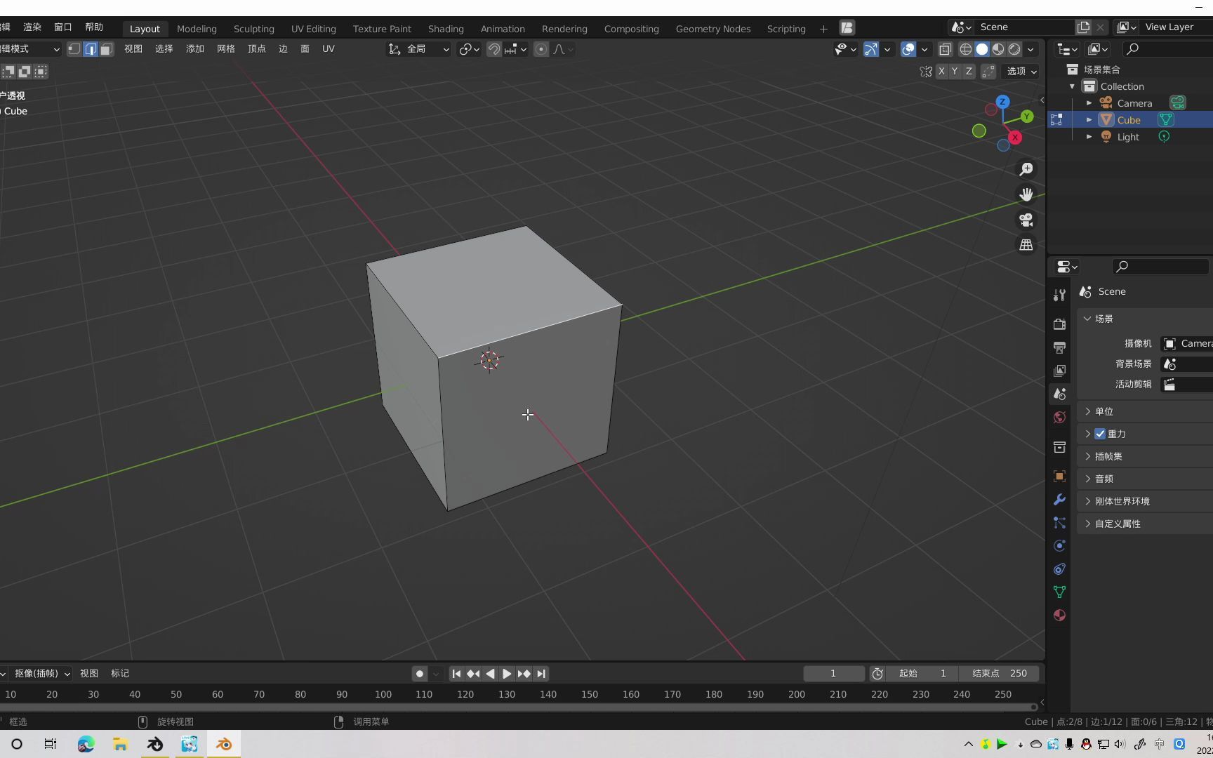Open the 帮助 menu
This screenshot has width=1213, height=758.
click(x=94, y=27)
